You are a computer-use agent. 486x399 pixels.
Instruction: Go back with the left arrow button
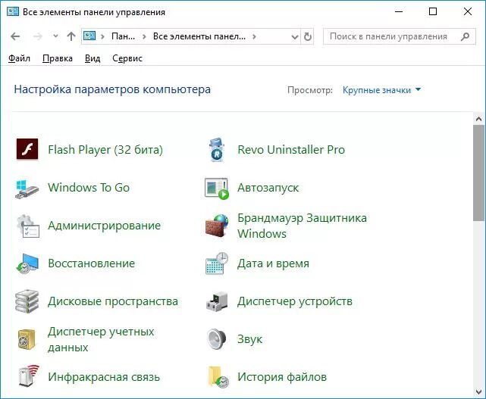coord(15,36)
